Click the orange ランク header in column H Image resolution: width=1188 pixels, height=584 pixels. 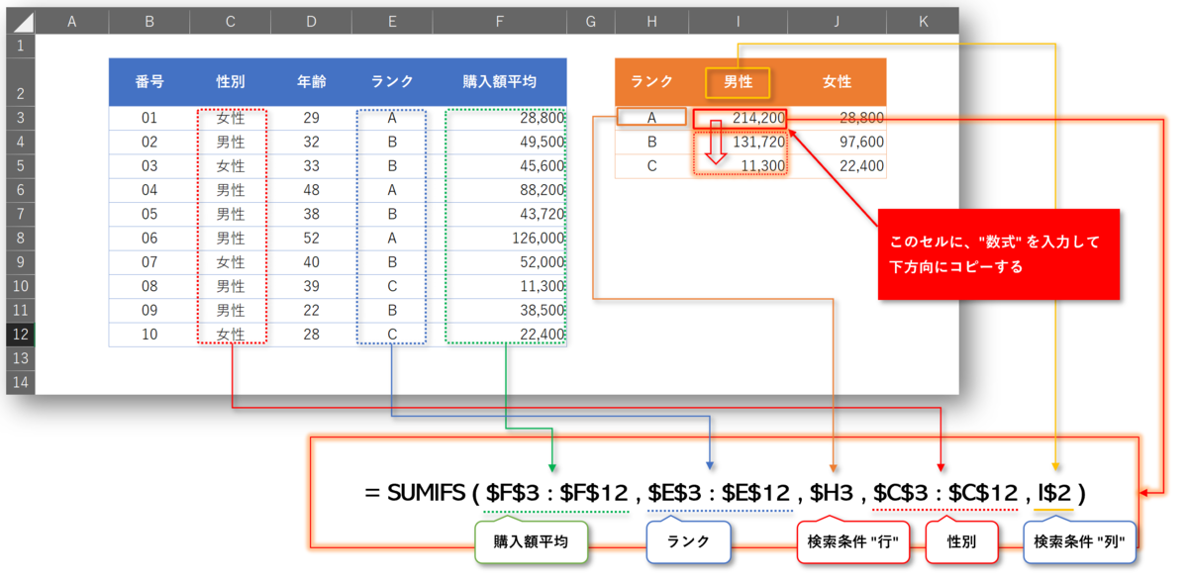click(x=651, y=82)
